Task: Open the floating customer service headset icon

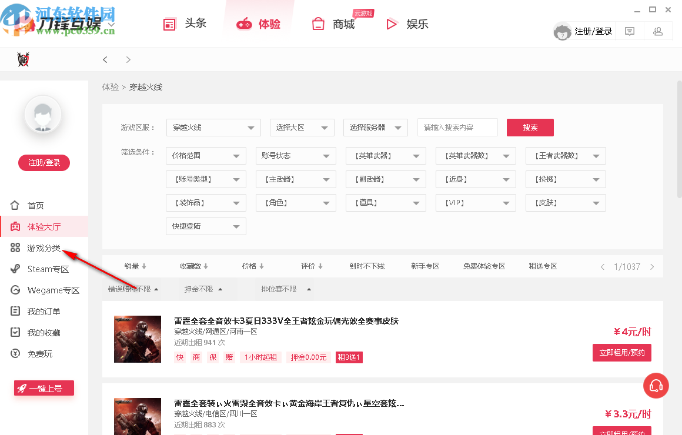Action: click(x=656, y=386)
